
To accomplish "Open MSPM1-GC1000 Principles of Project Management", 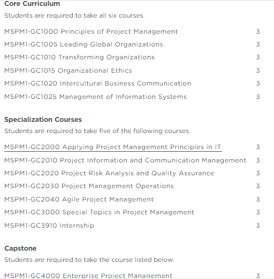I will 91,32.
